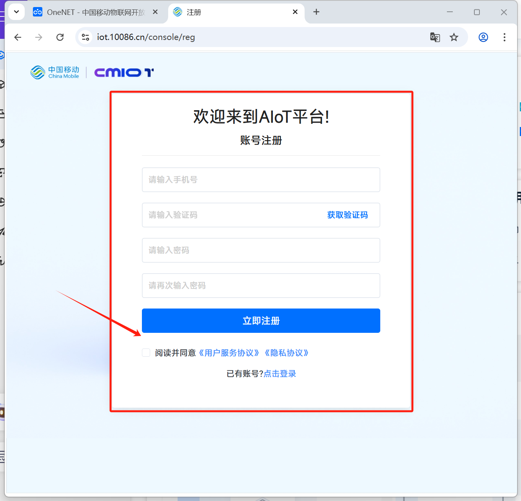Screen dimensions: 521x501
Task: Close the 注册 tab
Action: 295,12
